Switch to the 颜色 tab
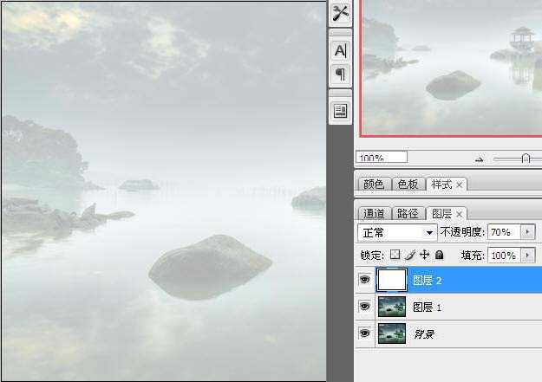The width and height of the screenshot is (542, 382). [x=374, y=185]
